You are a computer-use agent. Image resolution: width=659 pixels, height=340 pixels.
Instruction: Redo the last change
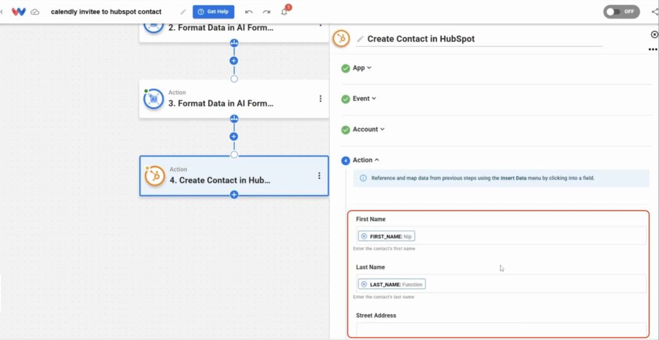[266, 12]
